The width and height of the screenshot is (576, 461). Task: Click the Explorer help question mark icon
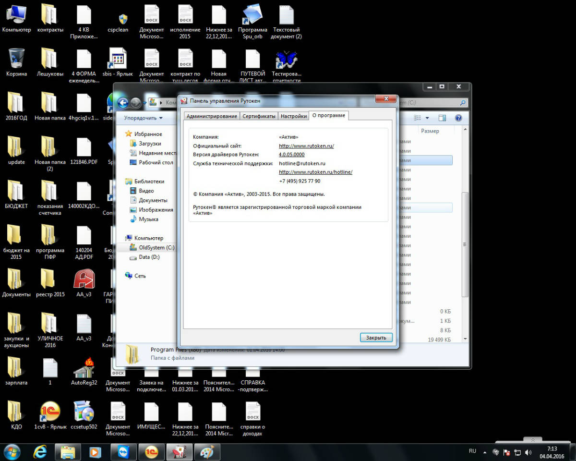[x=458, y=118]
